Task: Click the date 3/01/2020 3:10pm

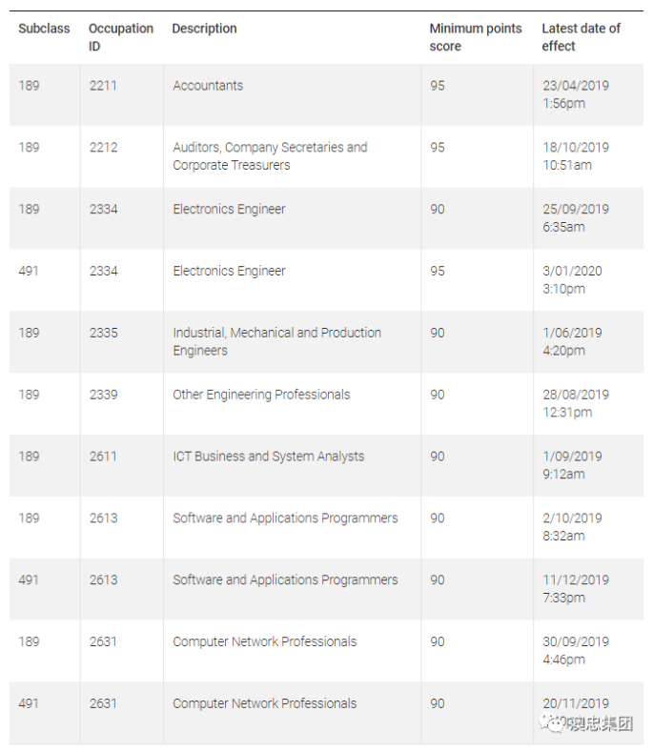Action: (x=572, y=279)
